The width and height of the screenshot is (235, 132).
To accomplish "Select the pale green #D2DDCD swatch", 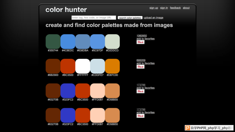I will (112, 42).
